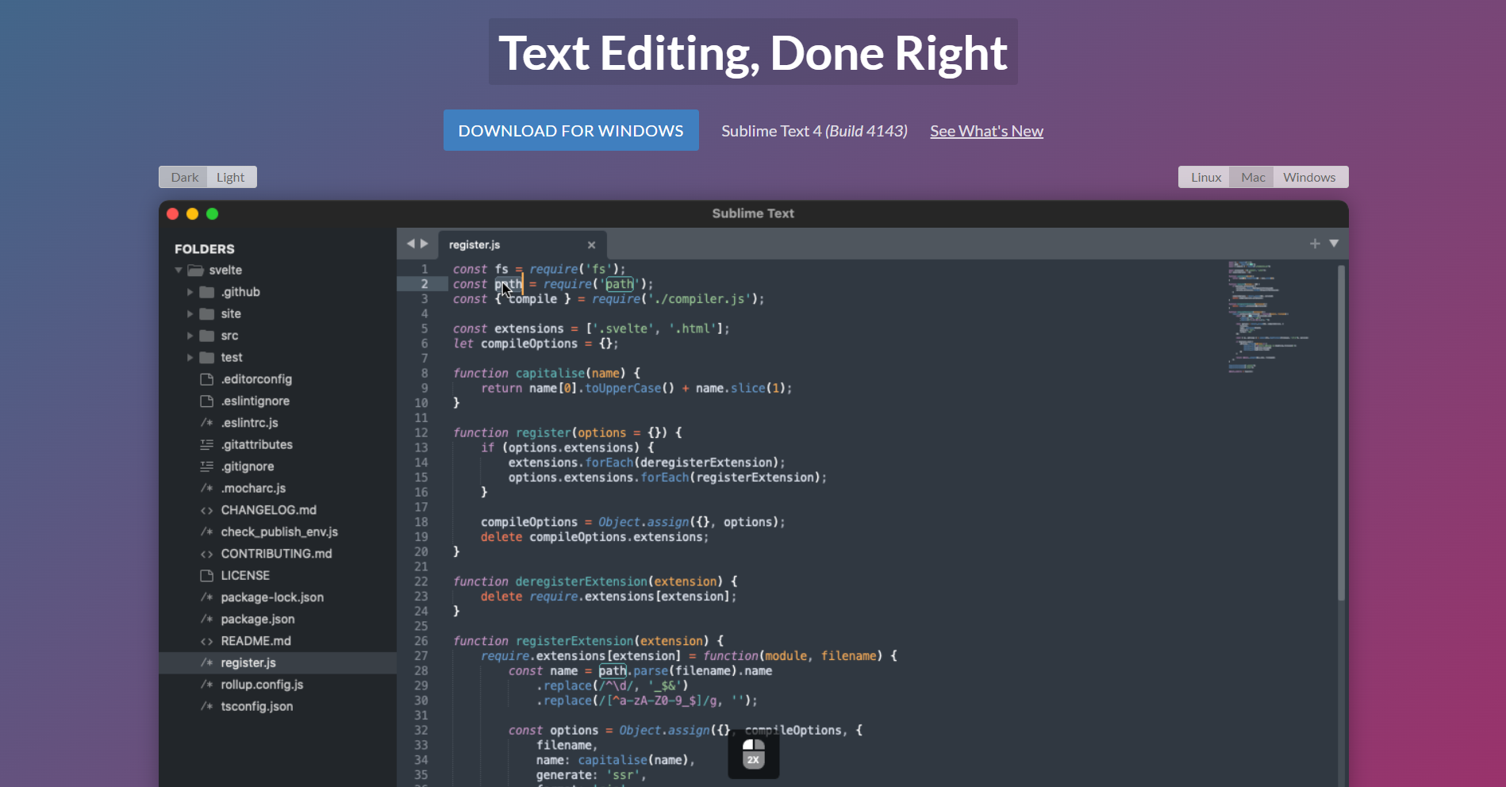The image size is (1506, 787).
Task: Click the FOLDERS sidebar heading
Action: [205, 249]
